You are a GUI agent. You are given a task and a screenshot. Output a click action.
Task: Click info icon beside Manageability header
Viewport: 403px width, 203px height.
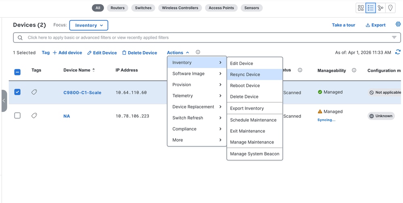pos(354,70)
